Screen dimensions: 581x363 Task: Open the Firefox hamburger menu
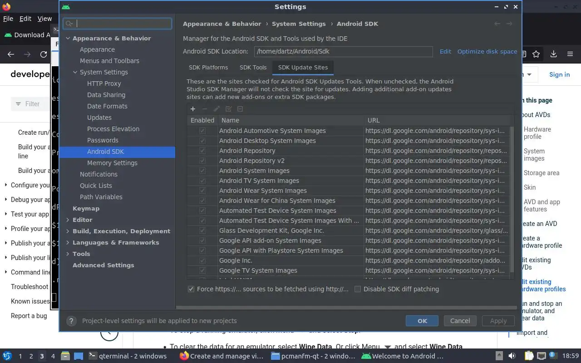pyautogui.click(x=570, y=54)
